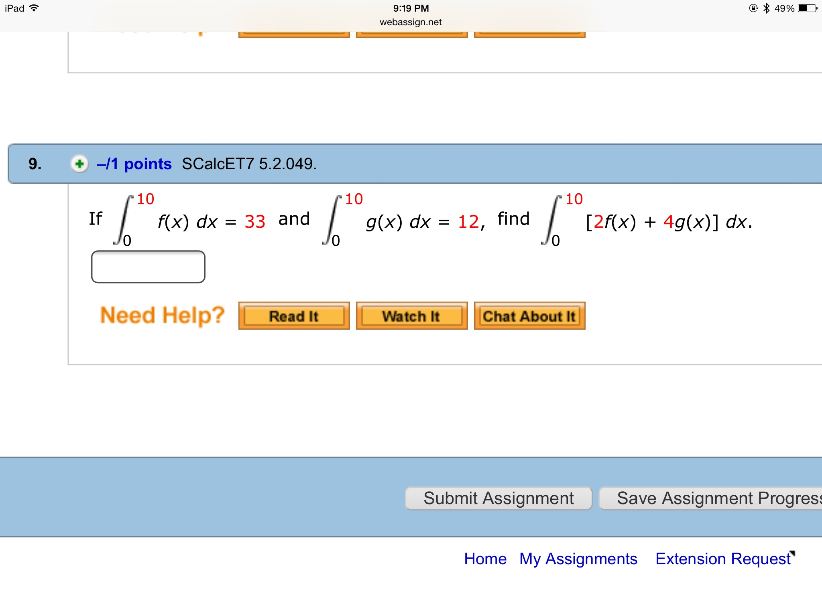Open the Extension Request link
The width and height of the screenshot is (822, 616).
tap(723, 559)
